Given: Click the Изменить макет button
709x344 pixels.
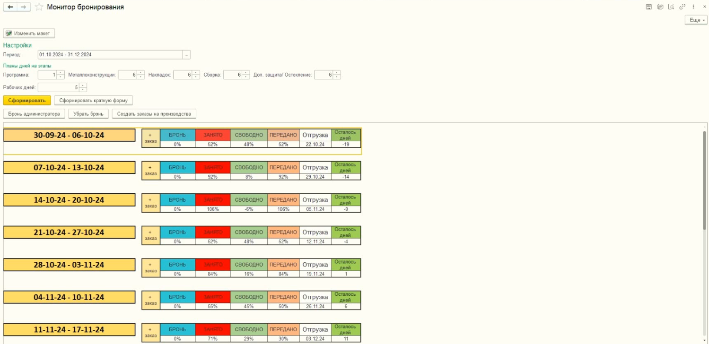Looking at the screenshot, I should tap(29, 34).
